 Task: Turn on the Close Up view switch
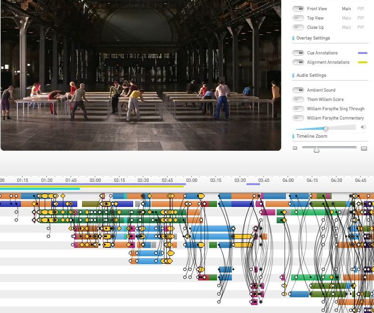[x=298, y=27]
